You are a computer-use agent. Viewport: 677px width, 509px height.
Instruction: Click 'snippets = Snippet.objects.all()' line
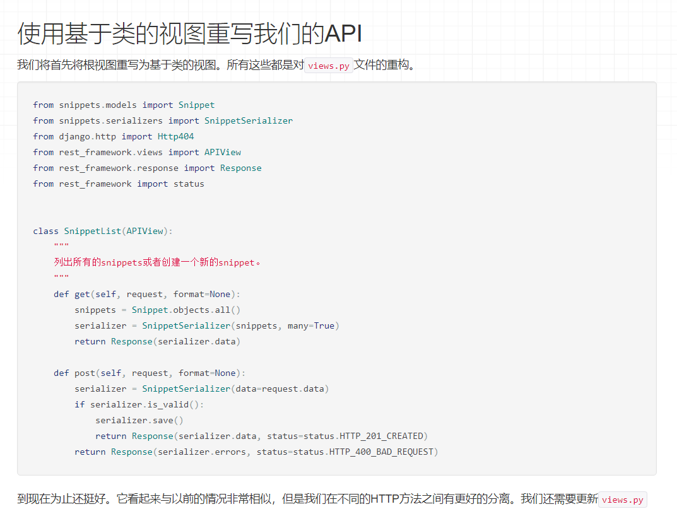[157, 310]
